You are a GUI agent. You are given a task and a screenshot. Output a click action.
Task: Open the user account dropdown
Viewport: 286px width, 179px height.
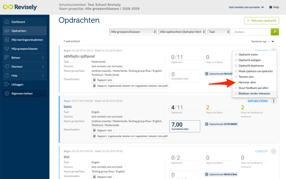point(246,7)
